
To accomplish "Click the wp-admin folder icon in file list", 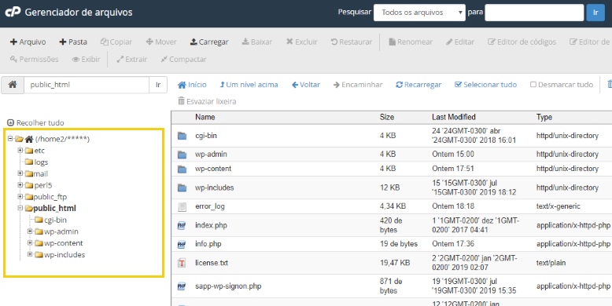I will (x=182, y=154).
